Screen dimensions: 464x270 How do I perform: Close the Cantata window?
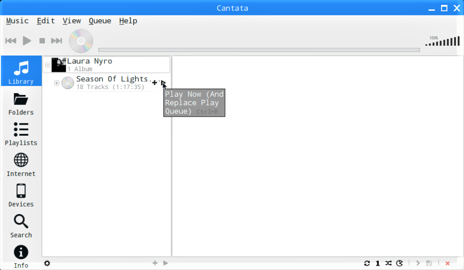pos(457,8)
